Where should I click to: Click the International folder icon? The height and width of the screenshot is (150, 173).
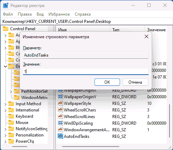point(11,110)
